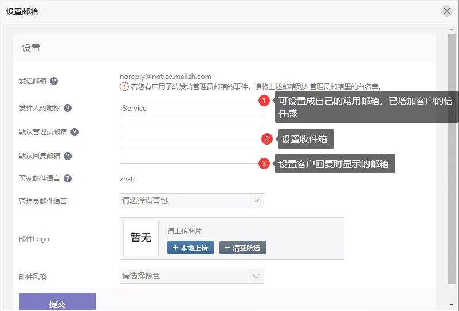
Task: Click the vertical scrollbar thumb
Action: coord(452,158)
